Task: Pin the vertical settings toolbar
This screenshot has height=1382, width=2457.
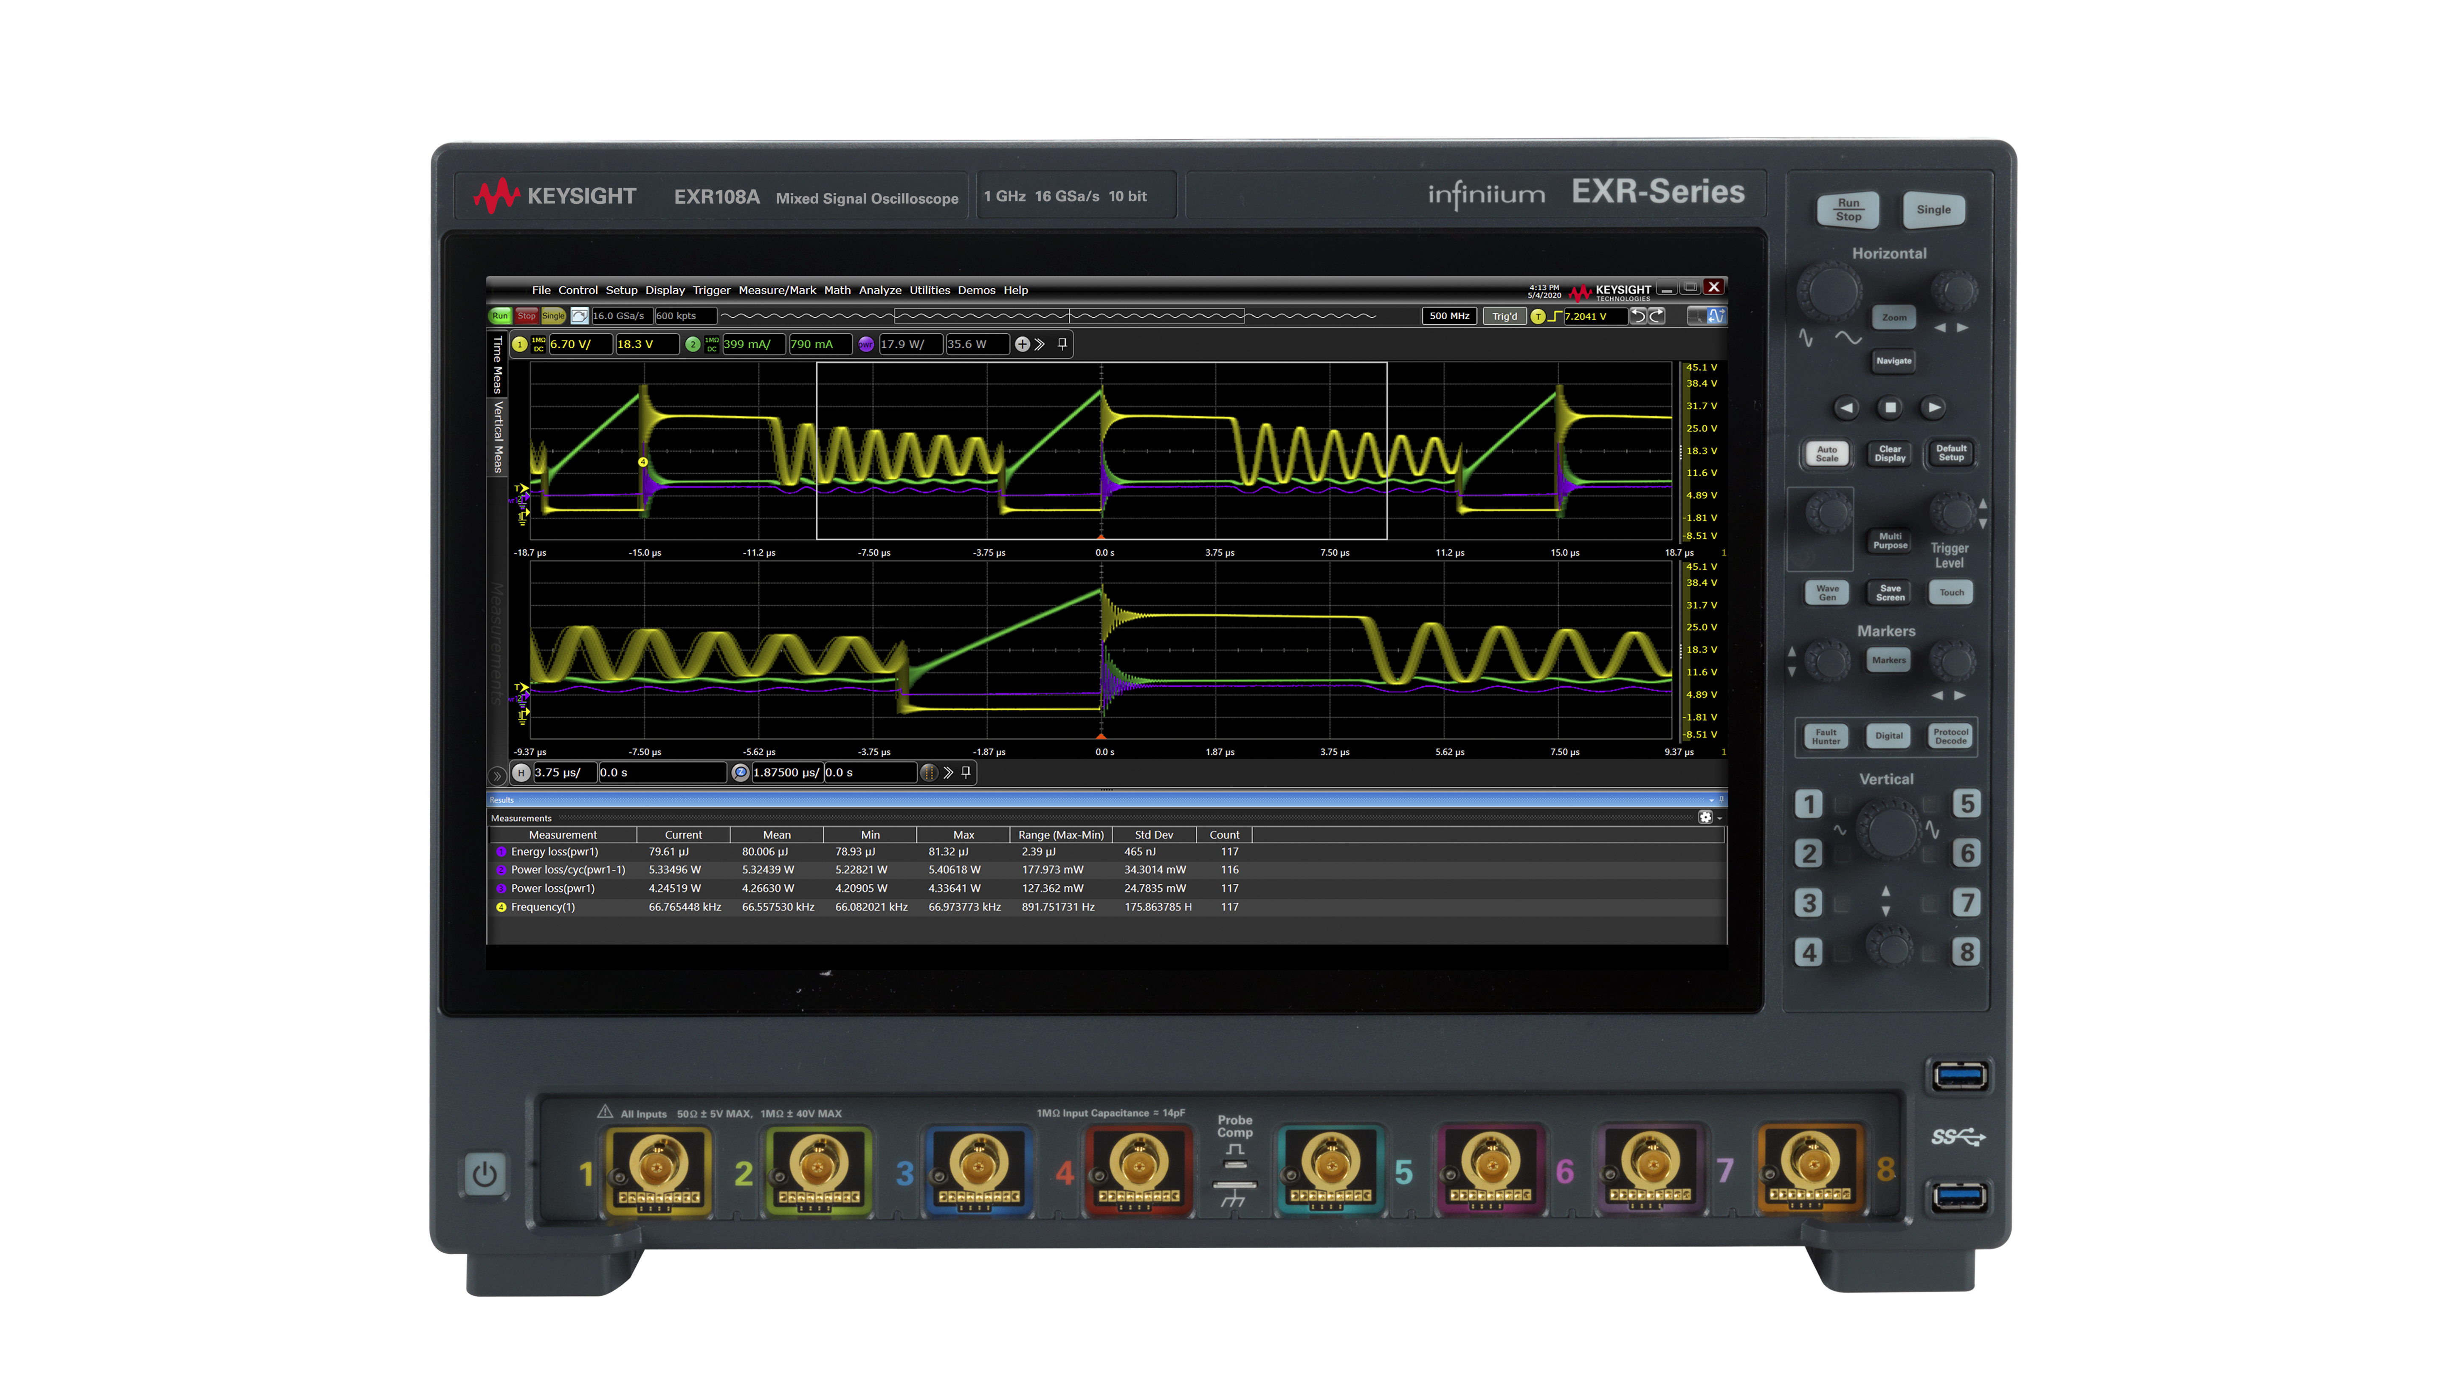Action: 1062,343
